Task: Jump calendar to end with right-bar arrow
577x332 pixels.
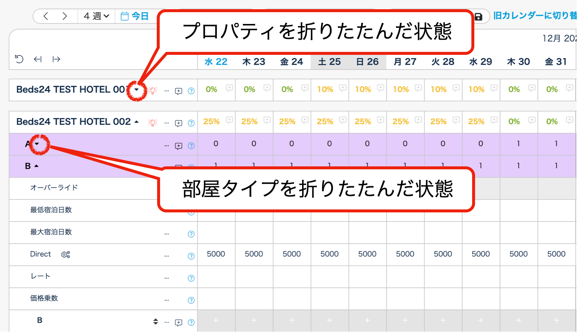Action: pos(56,59)
